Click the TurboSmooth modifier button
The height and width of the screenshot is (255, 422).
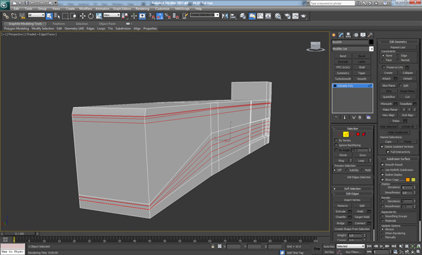pos(343,79)
